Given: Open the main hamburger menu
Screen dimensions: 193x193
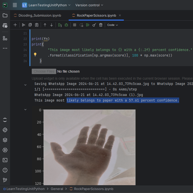Looking at the screenshot, I should pos(15,5).
